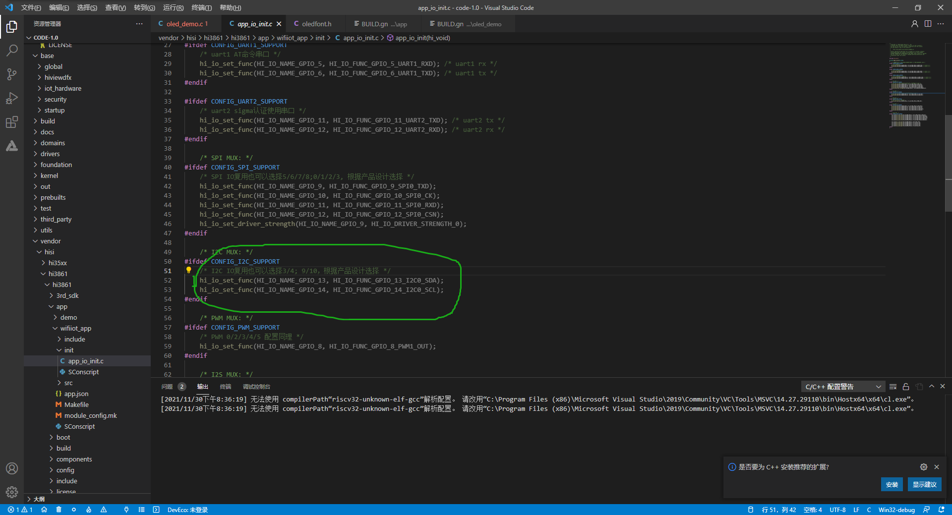952x515 pixels.
Task: Open the Extensions view
Action: coord(12,122)
